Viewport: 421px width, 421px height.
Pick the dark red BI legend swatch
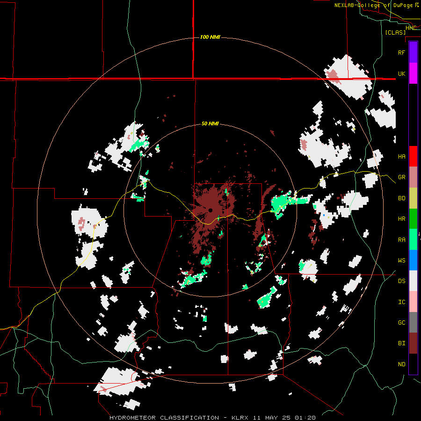(x=413, y=343)
